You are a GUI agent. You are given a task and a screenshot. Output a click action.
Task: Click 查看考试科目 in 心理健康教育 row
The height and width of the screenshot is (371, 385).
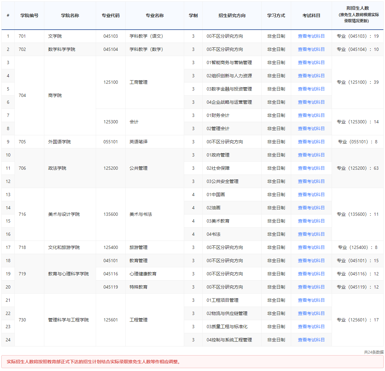(311, 274)
